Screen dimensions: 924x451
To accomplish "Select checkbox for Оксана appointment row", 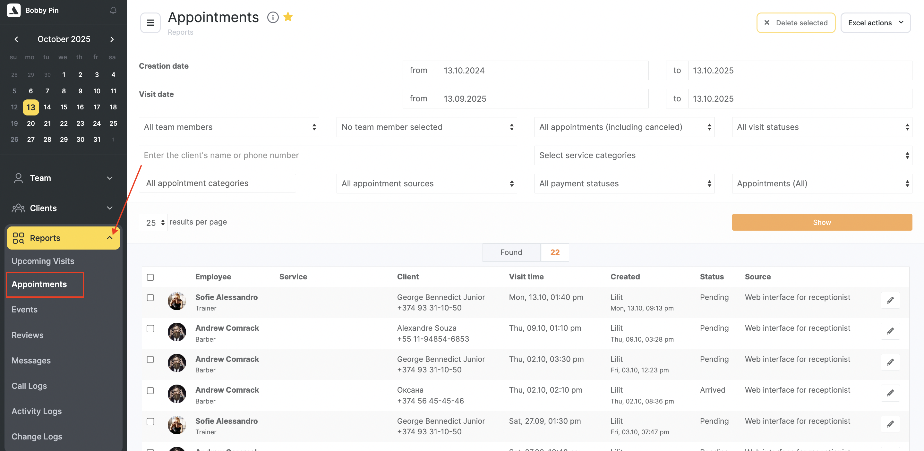I will pos(150,390).
